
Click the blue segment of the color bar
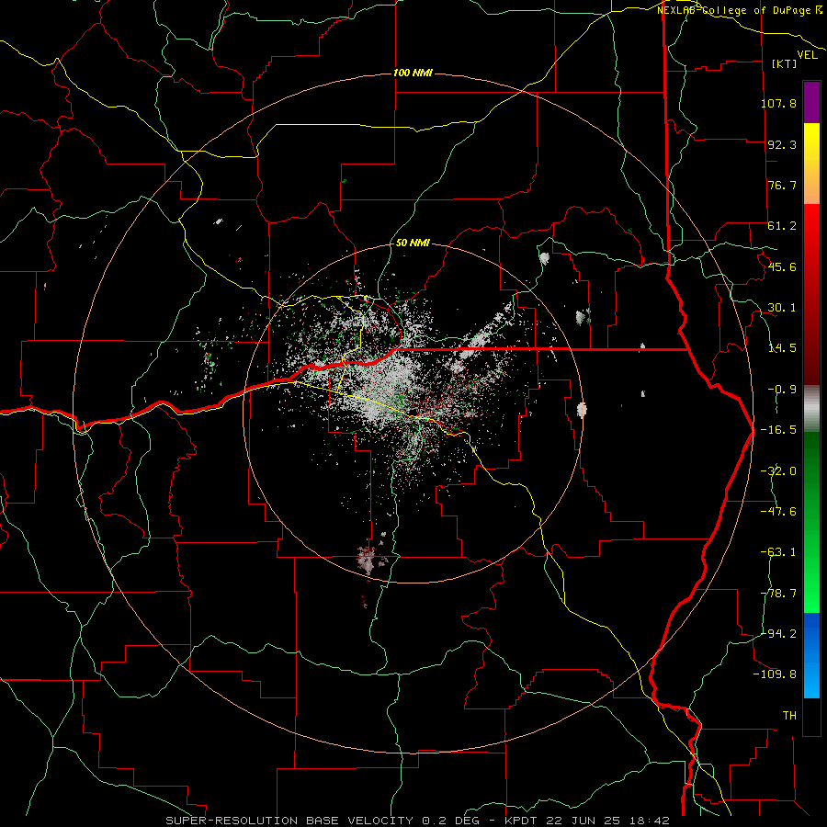coord(811,655)
